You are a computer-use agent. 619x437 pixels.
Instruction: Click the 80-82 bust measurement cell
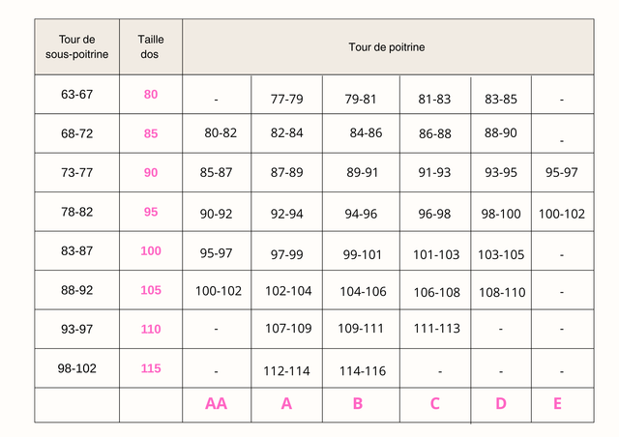pos(221,132)
